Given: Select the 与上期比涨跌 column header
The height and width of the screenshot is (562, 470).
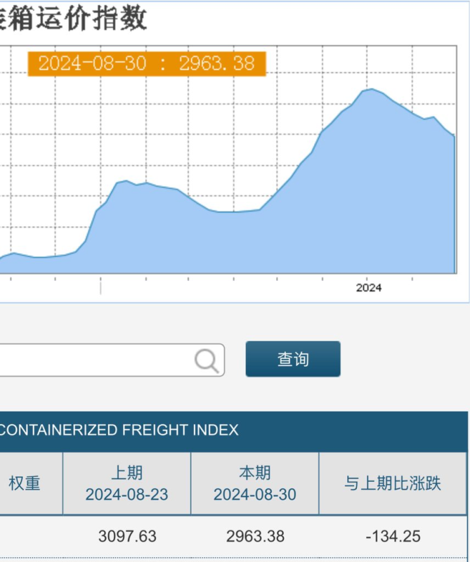Looking at the screenshot, I should pyautogui.click(x=393, y=483).
